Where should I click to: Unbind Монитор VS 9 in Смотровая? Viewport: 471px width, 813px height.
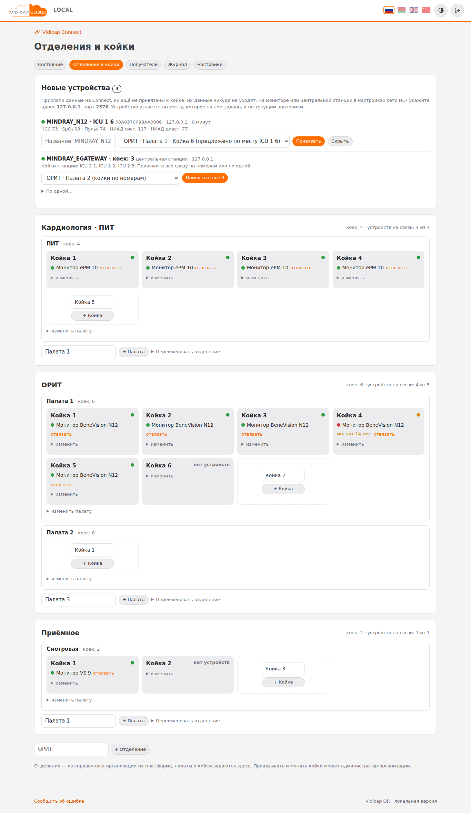click(x=103, y=673)
